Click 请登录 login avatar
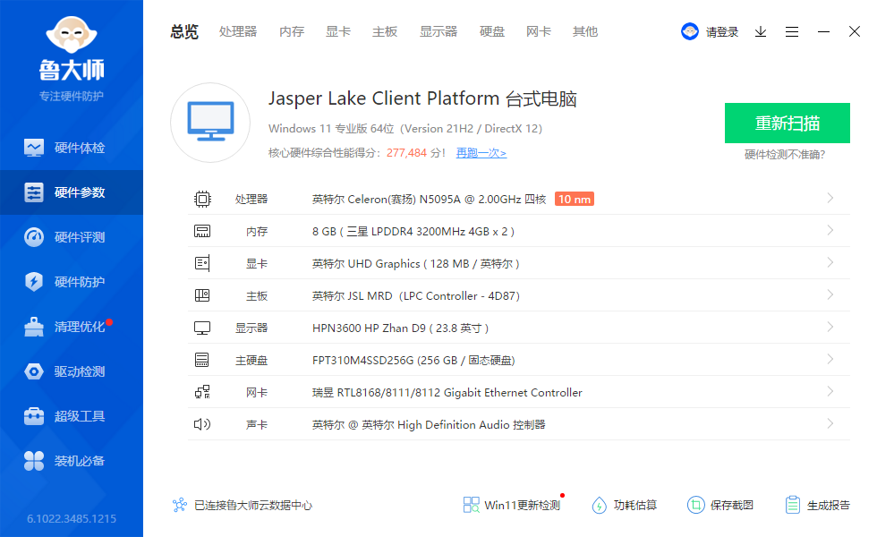The width and height of the screenshot is (877, 537). click(x=690, y=31)
